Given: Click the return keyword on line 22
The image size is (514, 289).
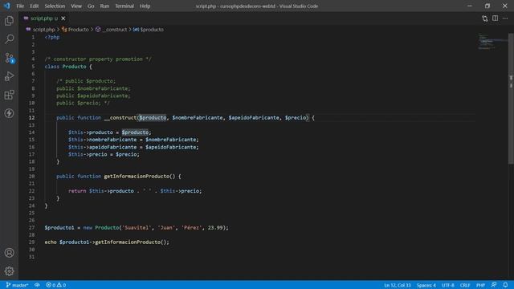Looking at the screenshot, I should pyautogui.click(x=77, y=191).
